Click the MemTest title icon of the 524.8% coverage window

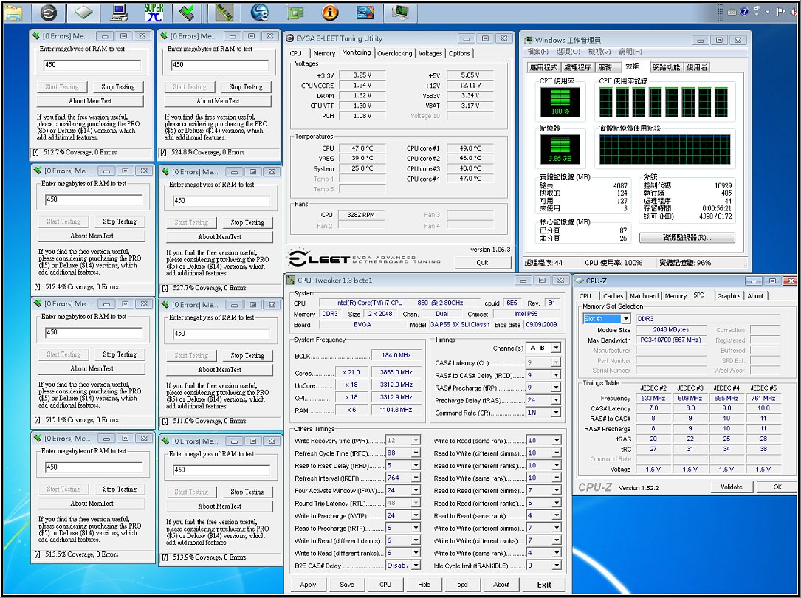pos(163,36)
